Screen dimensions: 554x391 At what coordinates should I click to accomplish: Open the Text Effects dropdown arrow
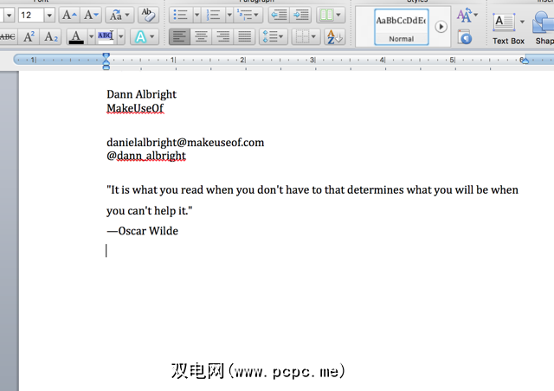click(x=152, y=36)
